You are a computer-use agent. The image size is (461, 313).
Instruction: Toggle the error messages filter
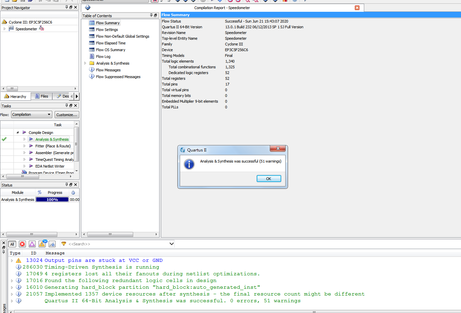pyautogui.click(x=22, y=244)
